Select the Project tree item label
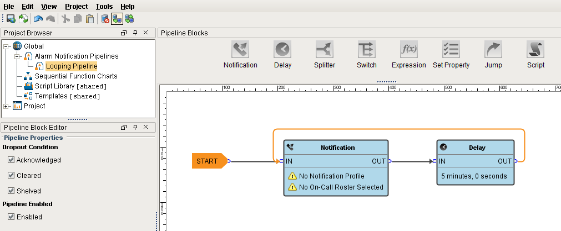 (x=34, y=106)
